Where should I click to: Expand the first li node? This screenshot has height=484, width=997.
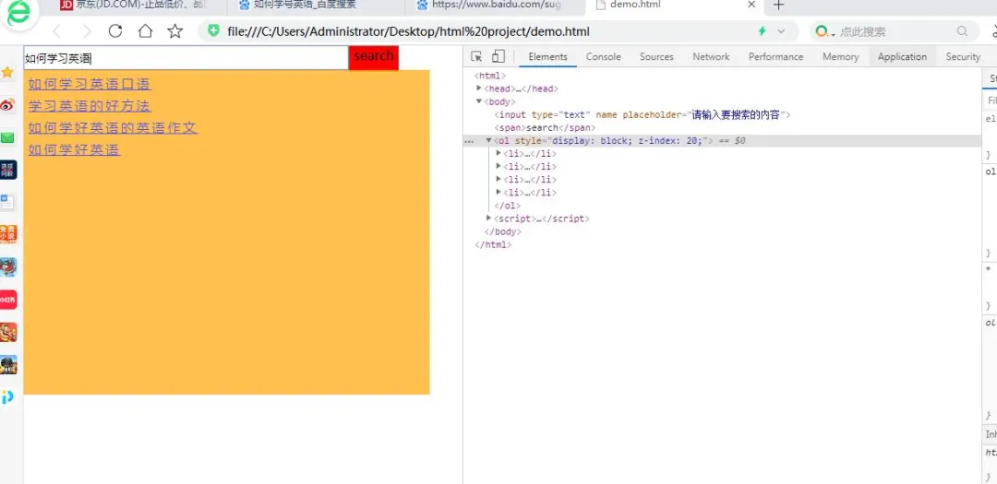[x=498, y=153]
